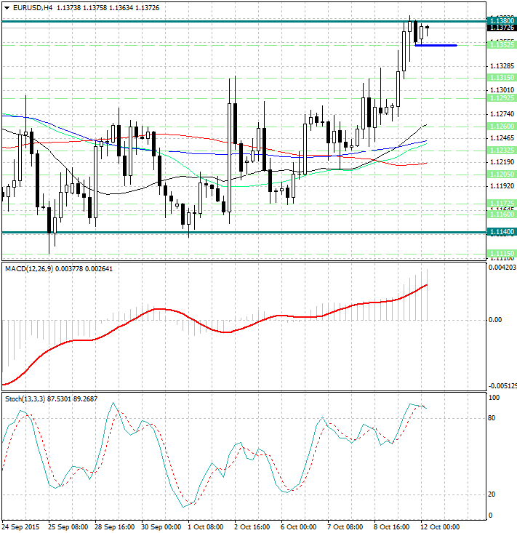Select the teal resistance line at 1.13800
This screenshot has width=517, height=533.
[244, 21]
